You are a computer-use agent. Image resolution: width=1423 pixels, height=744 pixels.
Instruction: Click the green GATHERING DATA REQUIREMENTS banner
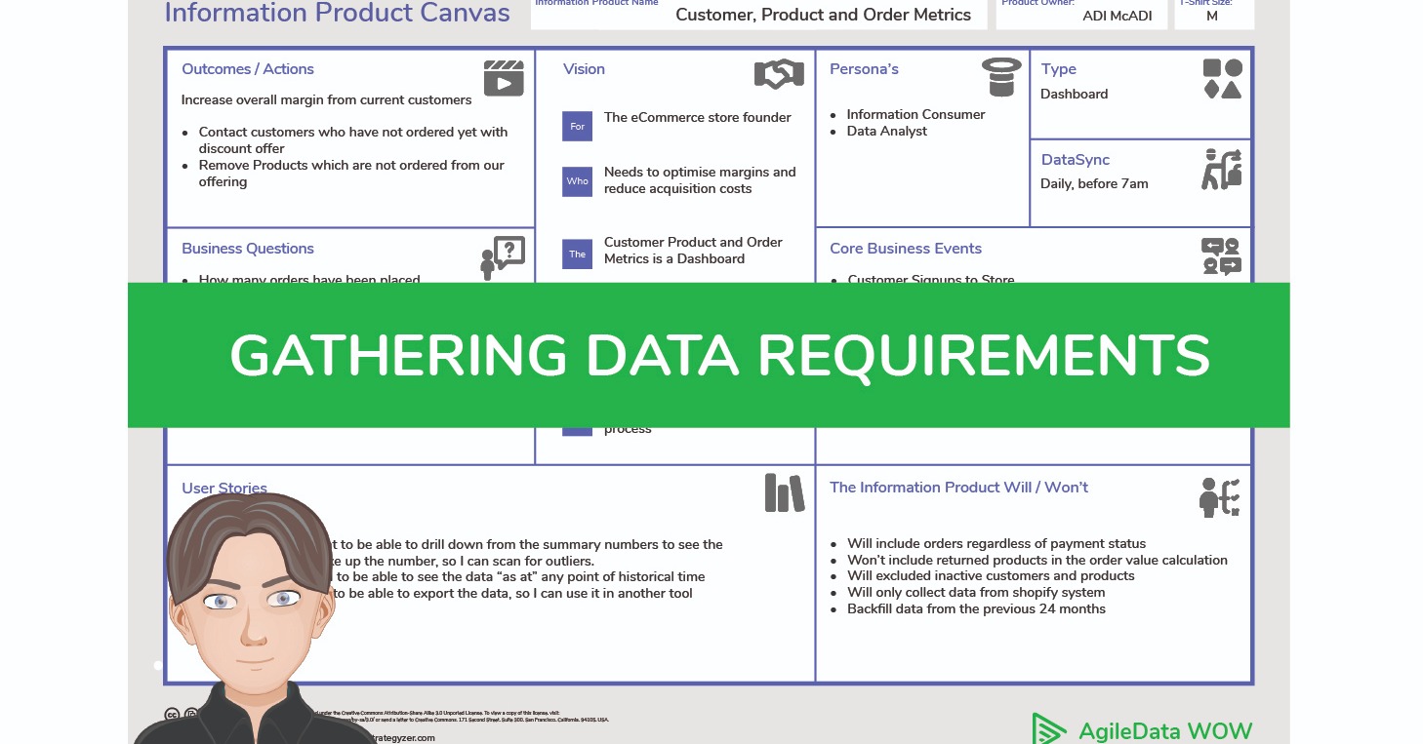coord(711,354)
